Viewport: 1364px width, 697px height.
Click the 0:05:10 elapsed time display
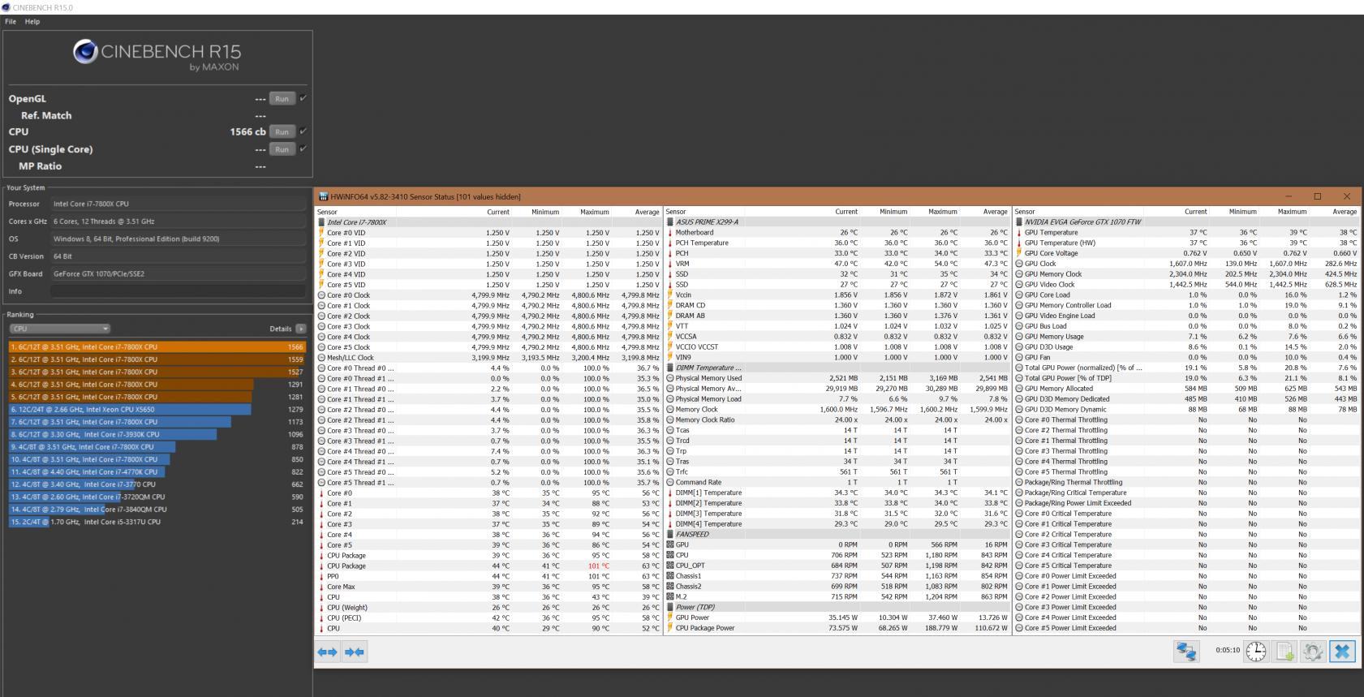(1228, 651)
